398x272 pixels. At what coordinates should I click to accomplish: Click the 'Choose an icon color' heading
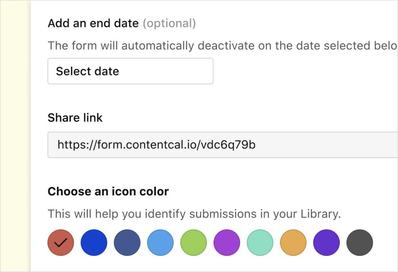pyautogui.click(x=108, y=191)
